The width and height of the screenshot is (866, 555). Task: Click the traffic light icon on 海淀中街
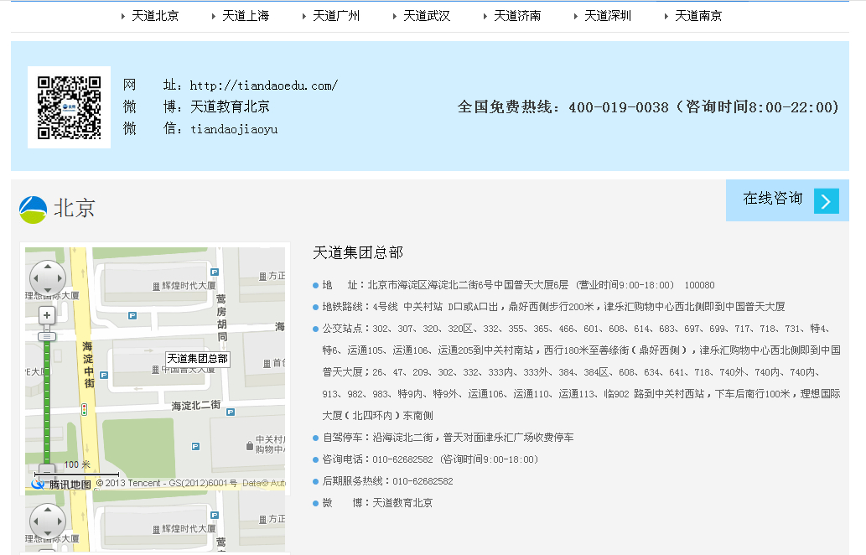pyautogui.click(x=84, y=409)
